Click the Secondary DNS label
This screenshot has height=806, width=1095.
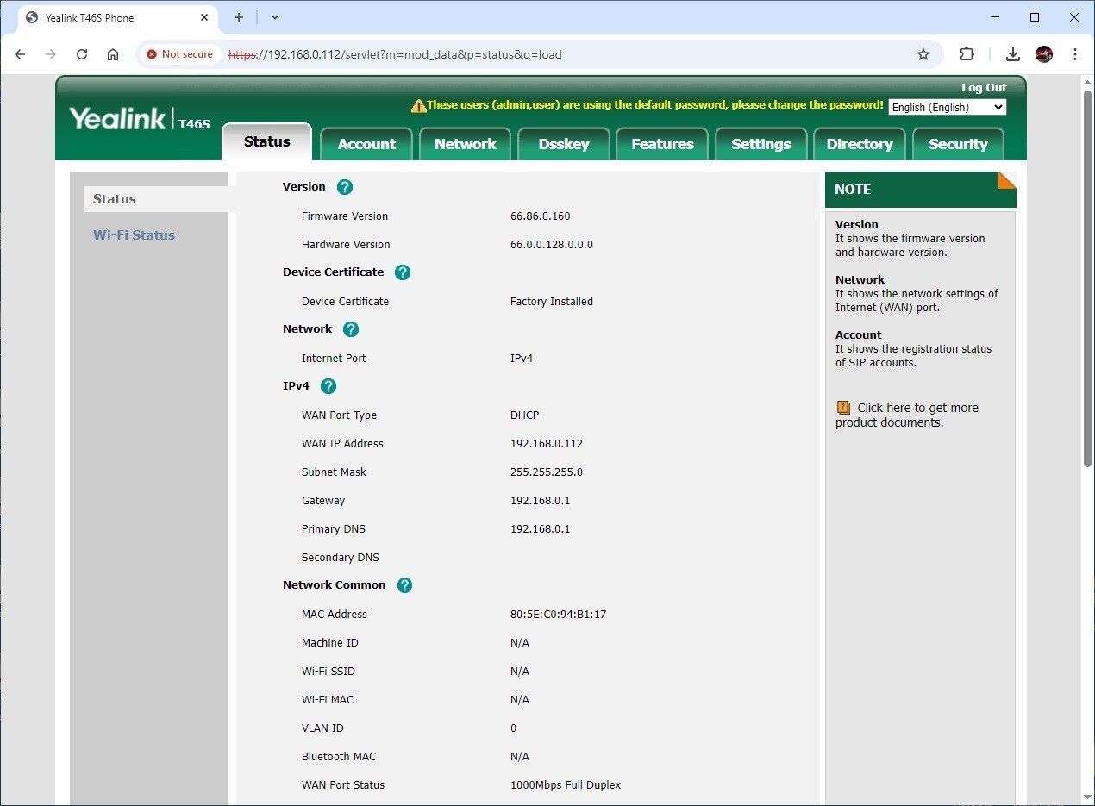[x=340, y=558]
